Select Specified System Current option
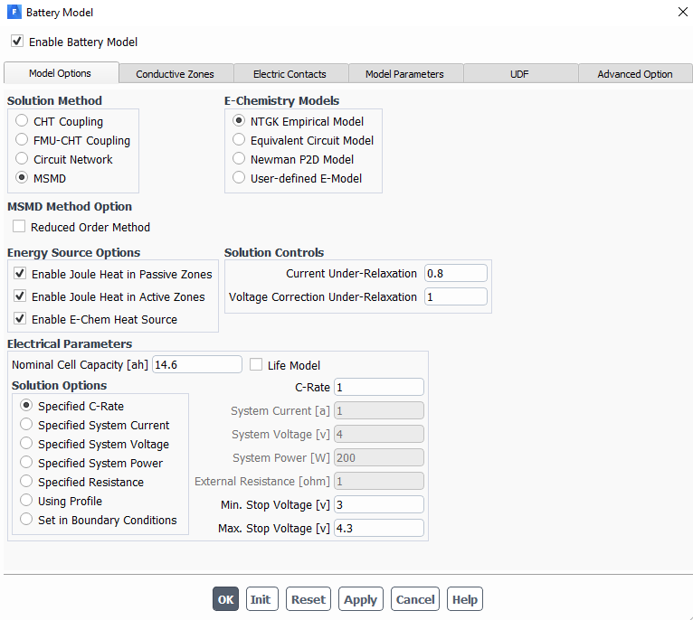 (x=26, y=425)
